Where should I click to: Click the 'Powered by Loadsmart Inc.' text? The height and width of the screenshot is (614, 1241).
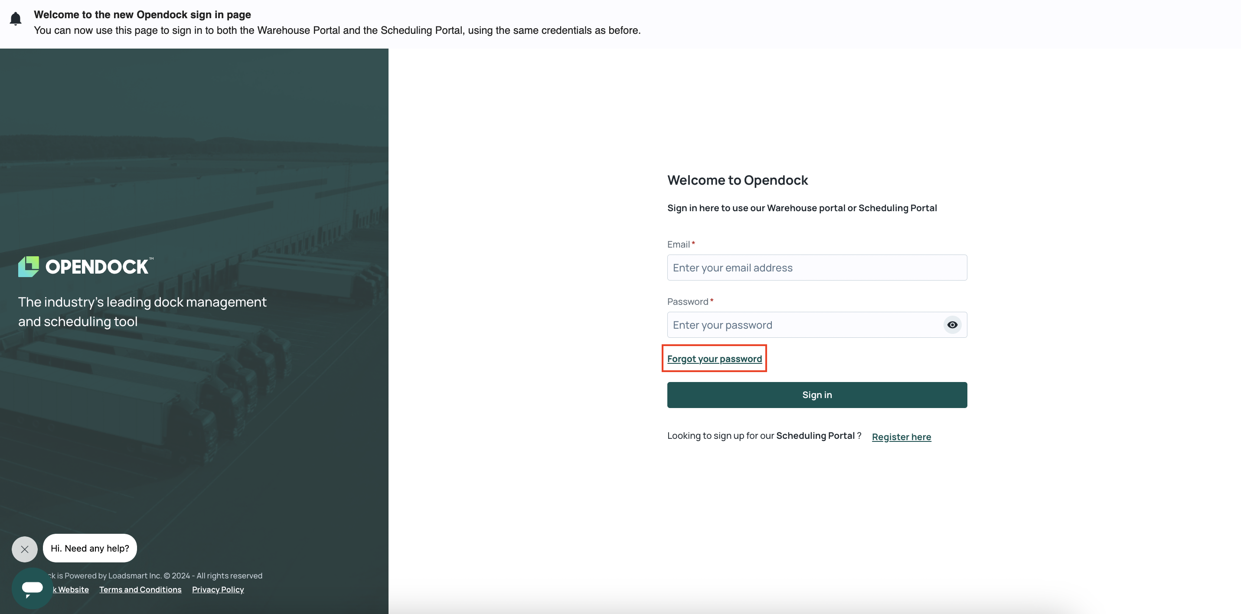coord(154,575)
